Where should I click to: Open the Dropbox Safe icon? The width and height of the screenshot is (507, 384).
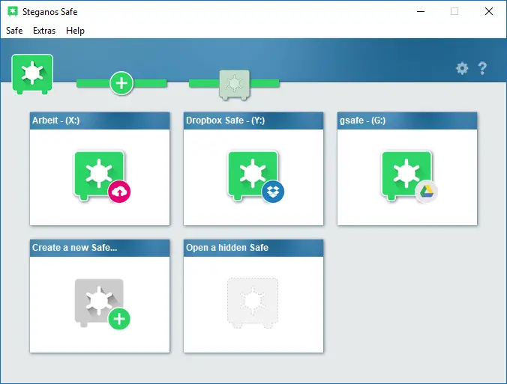[x=253, y=175]
